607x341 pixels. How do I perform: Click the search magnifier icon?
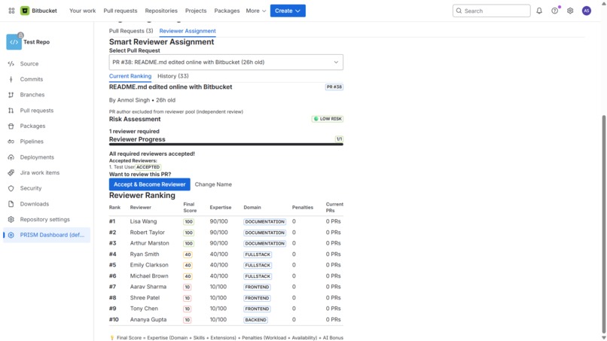tap(459, 11)
